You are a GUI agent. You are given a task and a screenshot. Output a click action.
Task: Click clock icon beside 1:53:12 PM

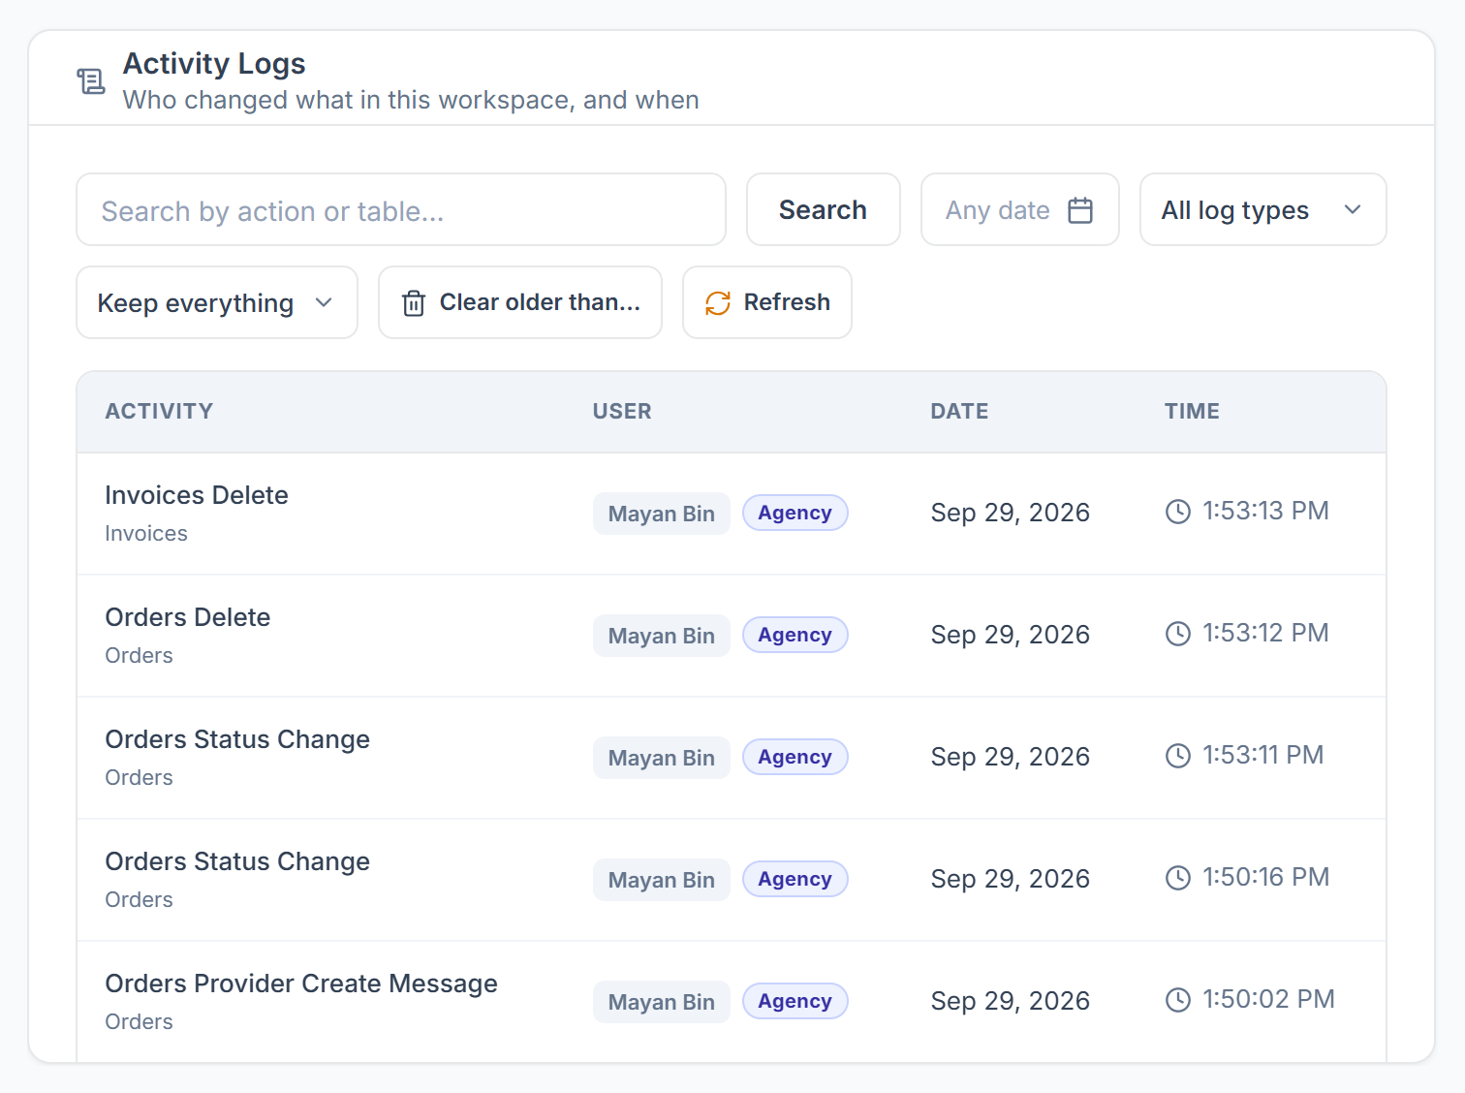tap(1178, 634)
